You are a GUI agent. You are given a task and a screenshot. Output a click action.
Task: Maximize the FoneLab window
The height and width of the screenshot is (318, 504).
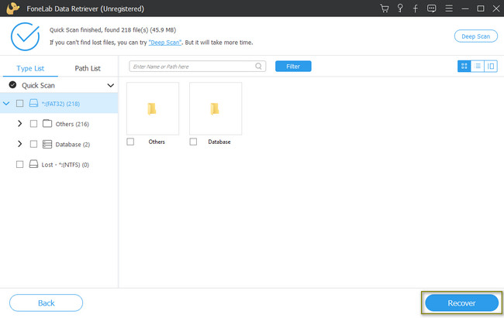[x=481, y=9]
